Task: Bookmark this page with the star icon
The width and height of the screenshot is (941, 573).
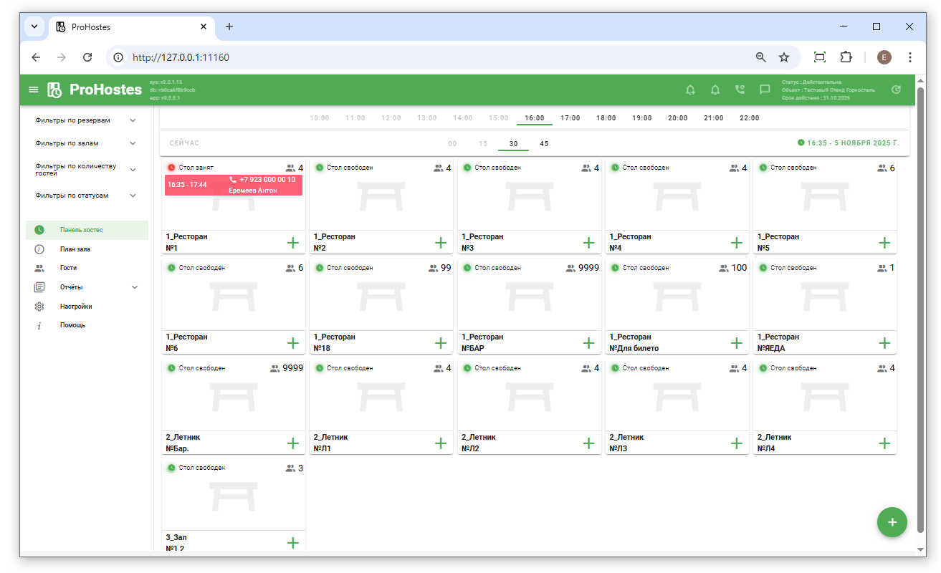Action: coord(784,57)
